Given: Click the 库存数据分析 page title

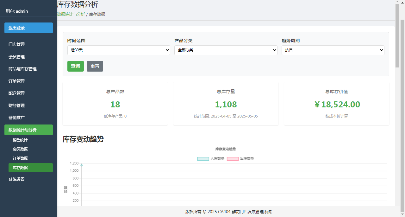Looking at the screenshot, I should 78,5.
